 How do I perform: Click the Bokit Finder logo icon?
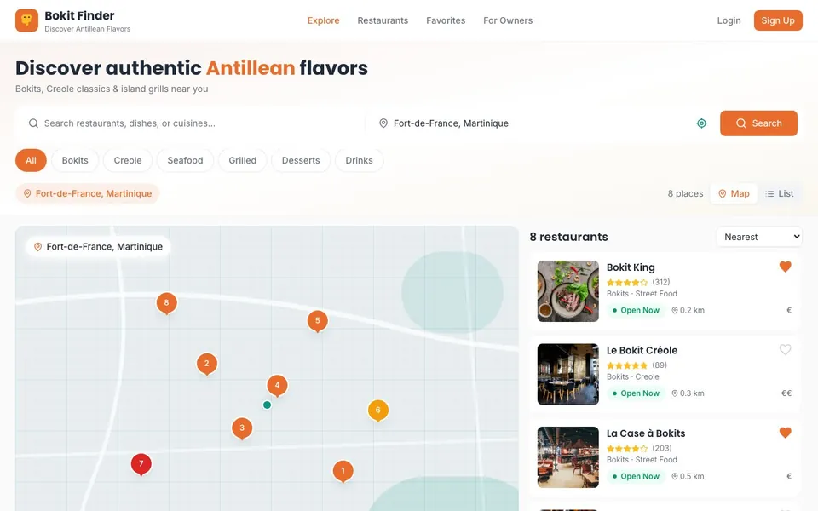point(26,20)
